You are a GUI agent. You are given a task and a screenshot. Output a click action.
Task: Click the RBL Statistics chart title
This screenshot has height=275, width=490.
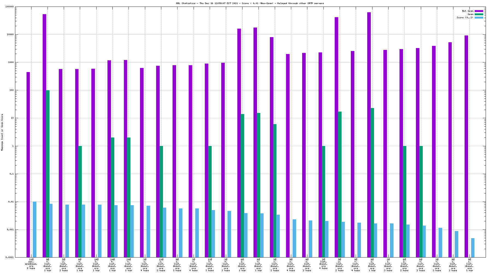(250, 3)
